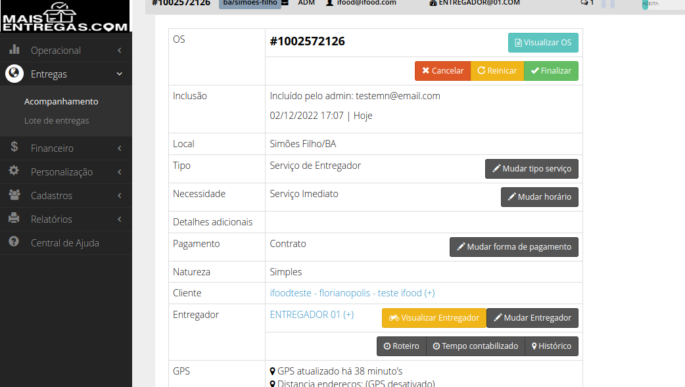Click the Cadastros users icon
685x387 pixels.
pyautogui.click(x=14, y=194)
